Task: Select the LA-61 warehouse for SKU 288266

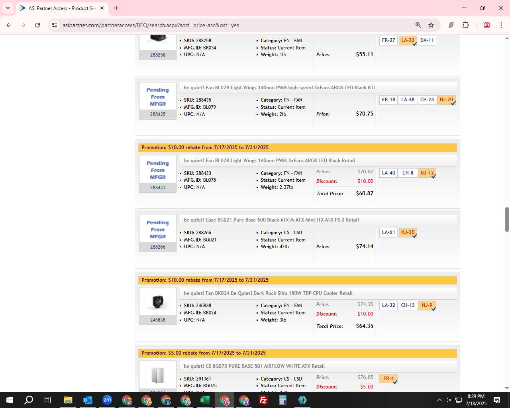Action: [x=388, y=232]
